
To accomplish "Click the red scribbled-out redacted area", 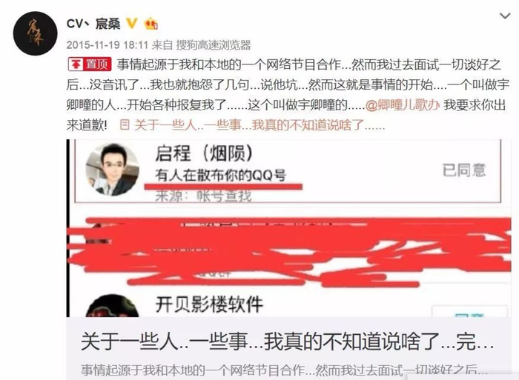I will tap(289, 251).
